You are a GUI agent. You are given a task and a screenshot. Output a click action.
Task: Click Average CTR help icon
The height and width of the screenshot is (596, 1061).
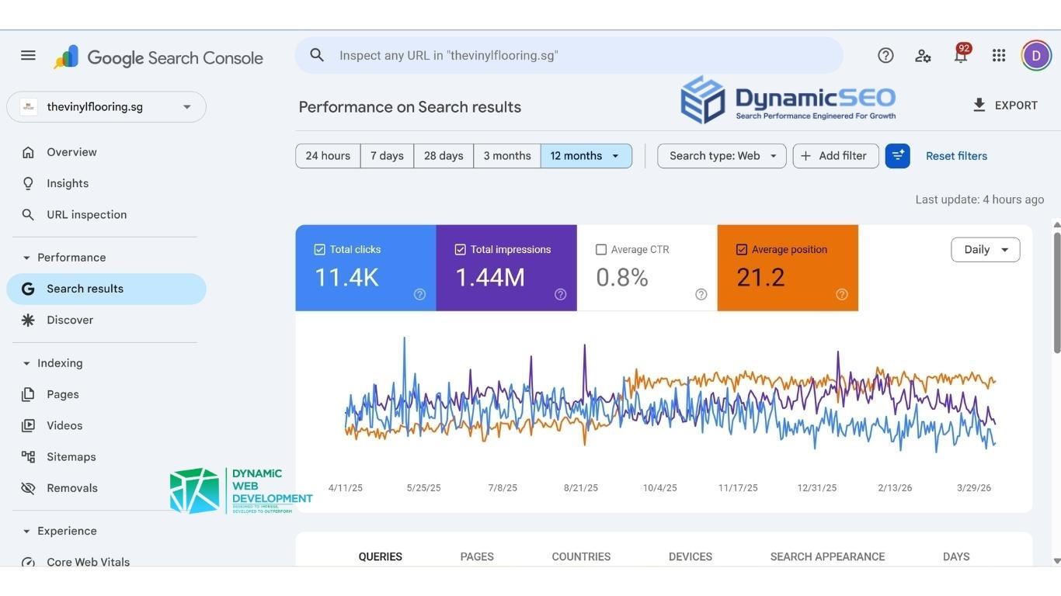pos(701,294)
